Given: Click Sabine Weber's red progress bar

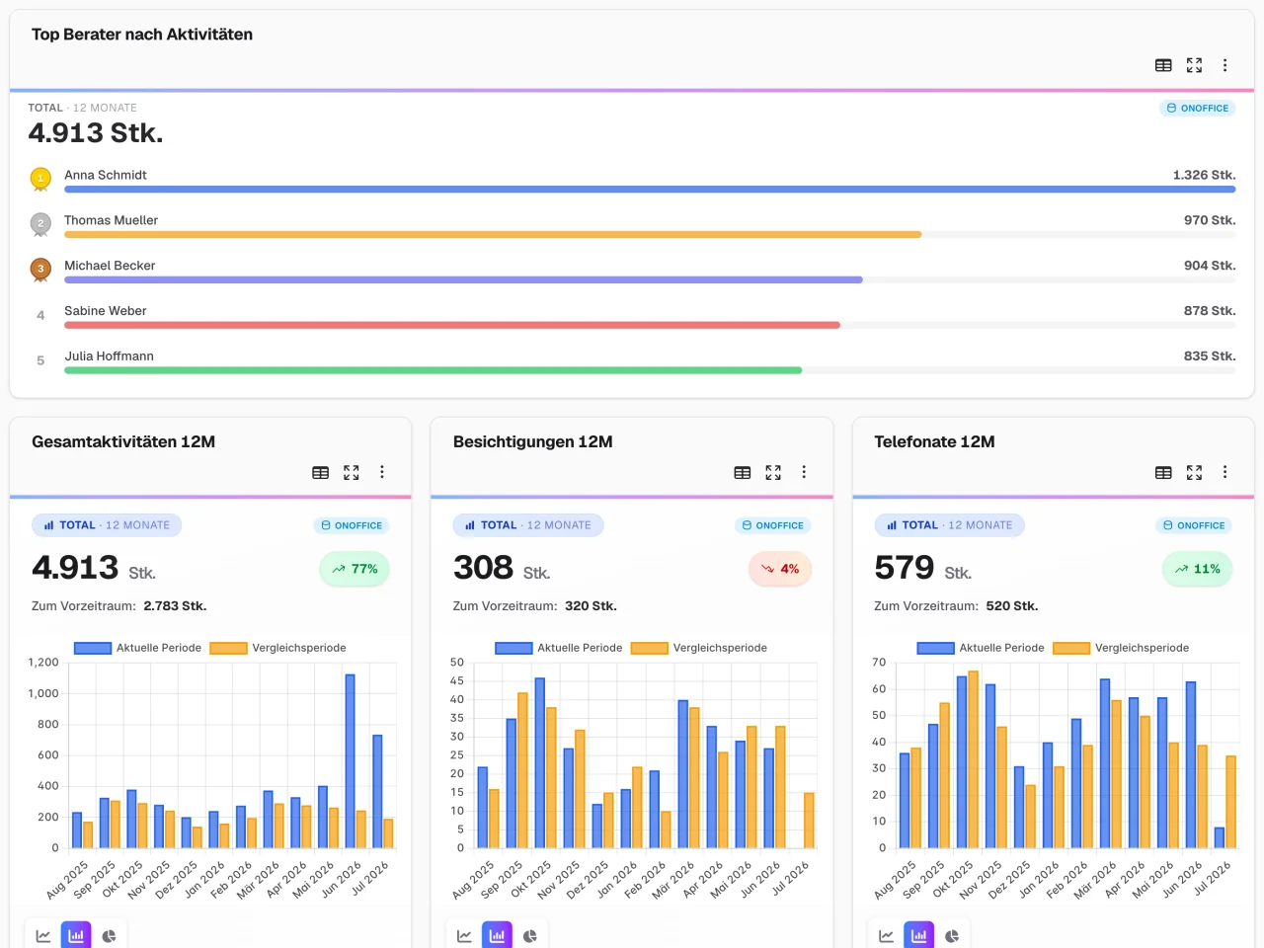Looking at the screenshot, I should coord(452,325).
